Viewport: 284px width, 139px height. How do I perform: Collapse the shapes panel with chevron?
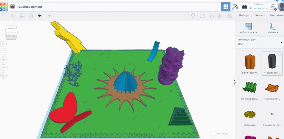click(x=235, y=82)
